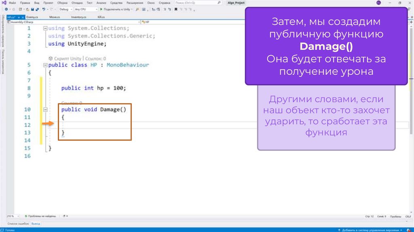
Task: Click the bookmark toolbar icon
Action: [176, 9]
